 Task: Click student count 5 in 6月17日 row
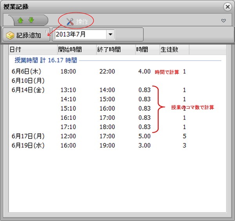[x=184, y=136]
